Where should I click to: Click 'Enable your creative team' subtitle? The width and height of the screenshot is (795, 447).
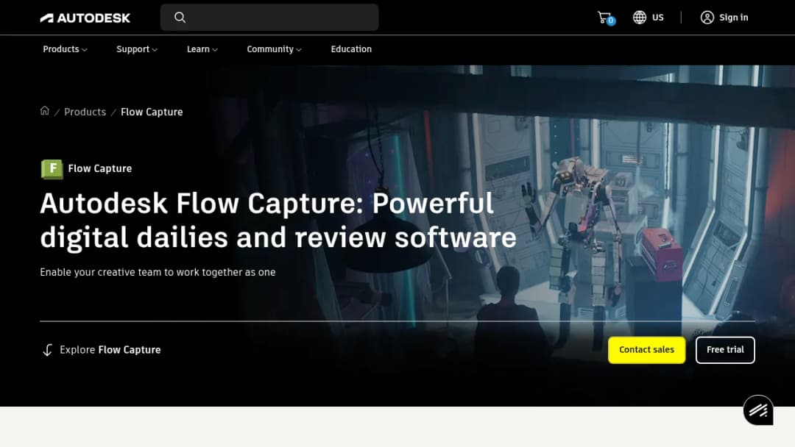click(158, 272)
